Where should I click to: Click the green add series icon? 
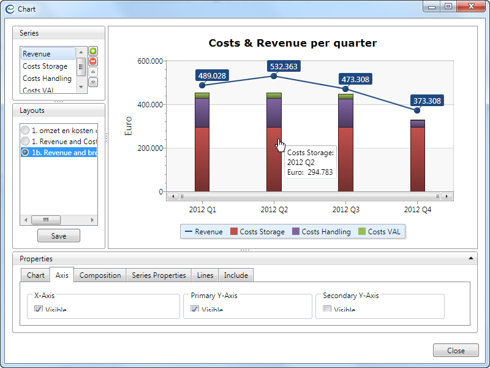coord(93,51)
